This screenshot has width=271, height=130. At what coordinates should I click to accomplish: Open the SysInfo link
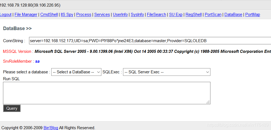point(137,15)
